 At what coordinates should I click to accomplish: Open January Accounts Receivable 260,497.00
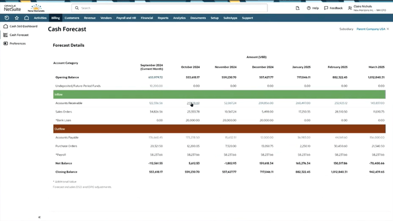pos(303,103)
